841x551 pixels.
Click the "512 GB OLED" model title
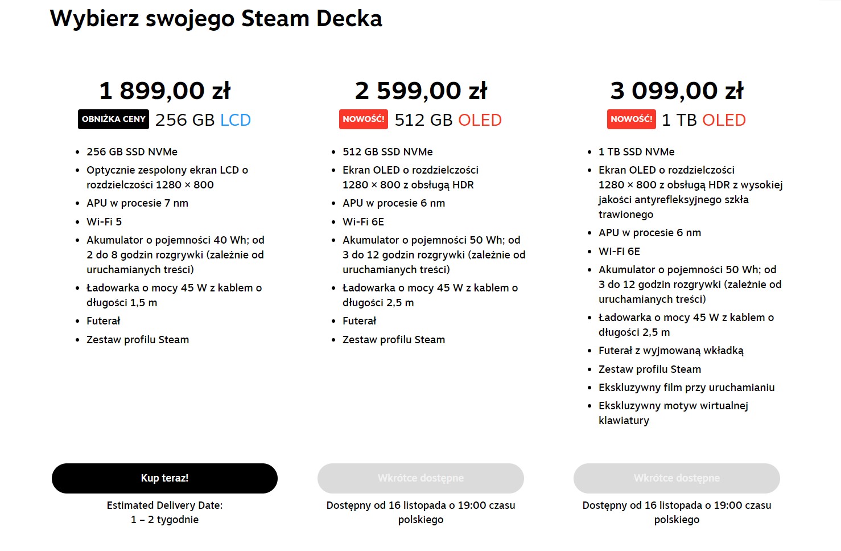click(x=448, y=120)
